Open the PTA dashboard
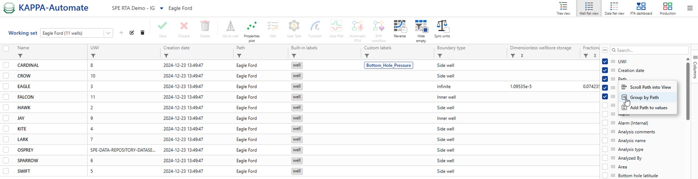Image resolution: width=698 pixels, height=179 pixels. [641, 8]
